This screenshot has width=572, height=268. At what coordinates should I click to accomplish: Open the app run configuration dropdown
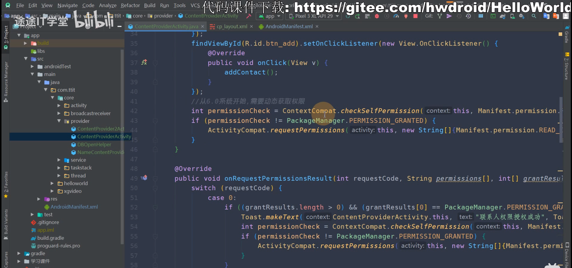click(269, 16)
